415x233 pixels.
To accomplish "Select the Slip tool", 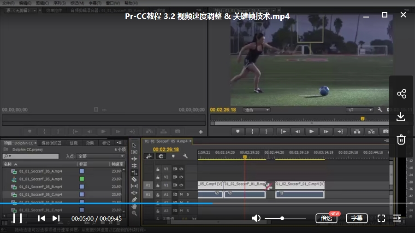I will [x=134, y=186].
